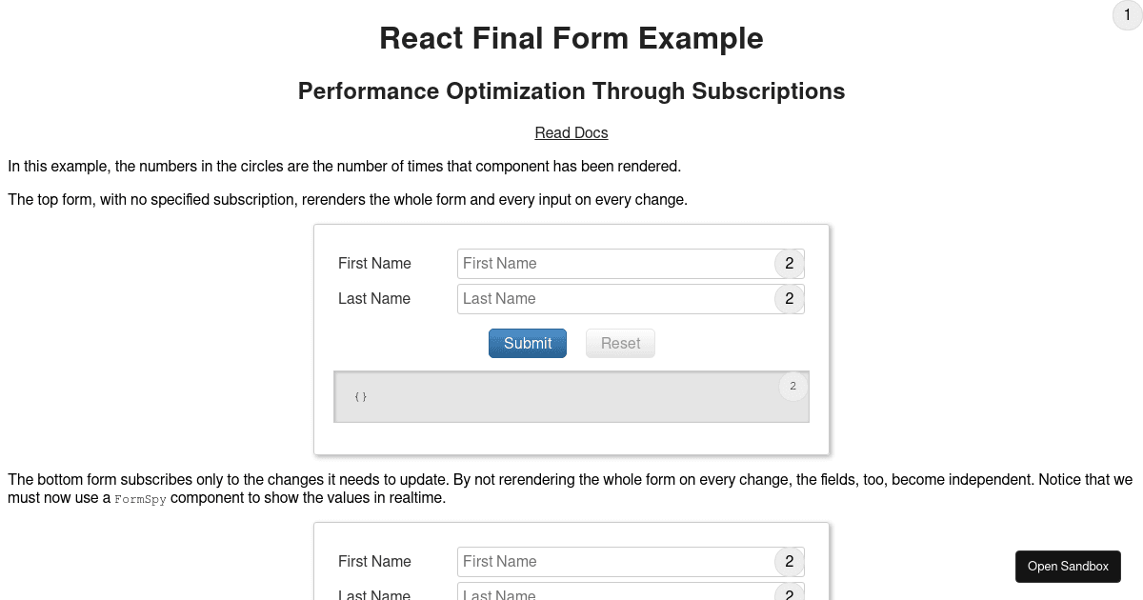Open the Read Docs documentation link
This screenshot has height=600, width=1143.
tap(571, 132)
